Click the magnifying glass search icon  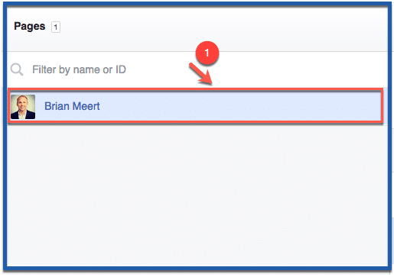(17, 69)
